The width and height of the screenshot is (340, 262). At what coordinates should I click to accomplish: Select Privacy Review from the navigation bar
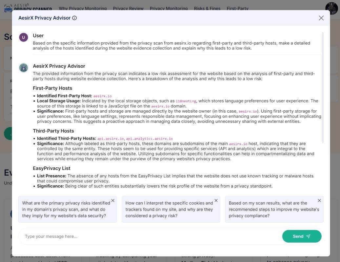pos(128,9)
